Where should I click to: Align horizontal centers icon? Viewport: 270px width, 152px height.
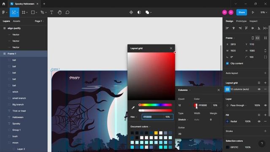coord(233,28)
